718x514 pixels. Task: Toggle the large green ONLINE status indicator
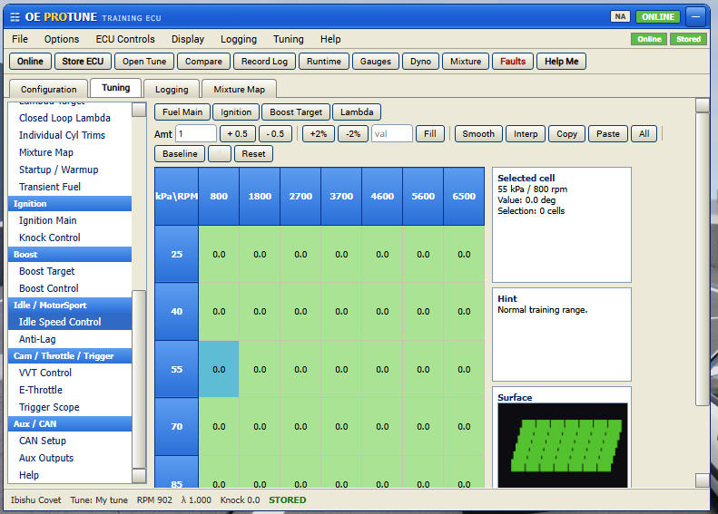click(x=658, y=17)
